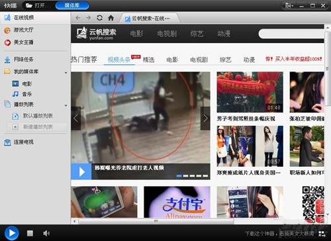Open 电视剧 in the dark header

click(x=167, y=34)
